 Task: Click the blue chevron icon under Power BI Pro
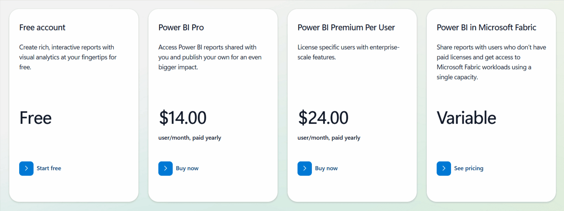tap(165, 168)
